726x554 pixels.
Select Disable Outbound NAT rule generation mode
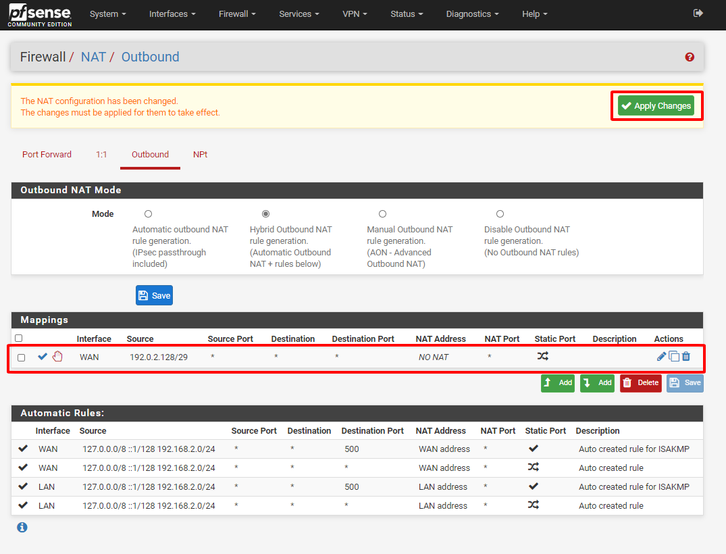click(500, 214)
